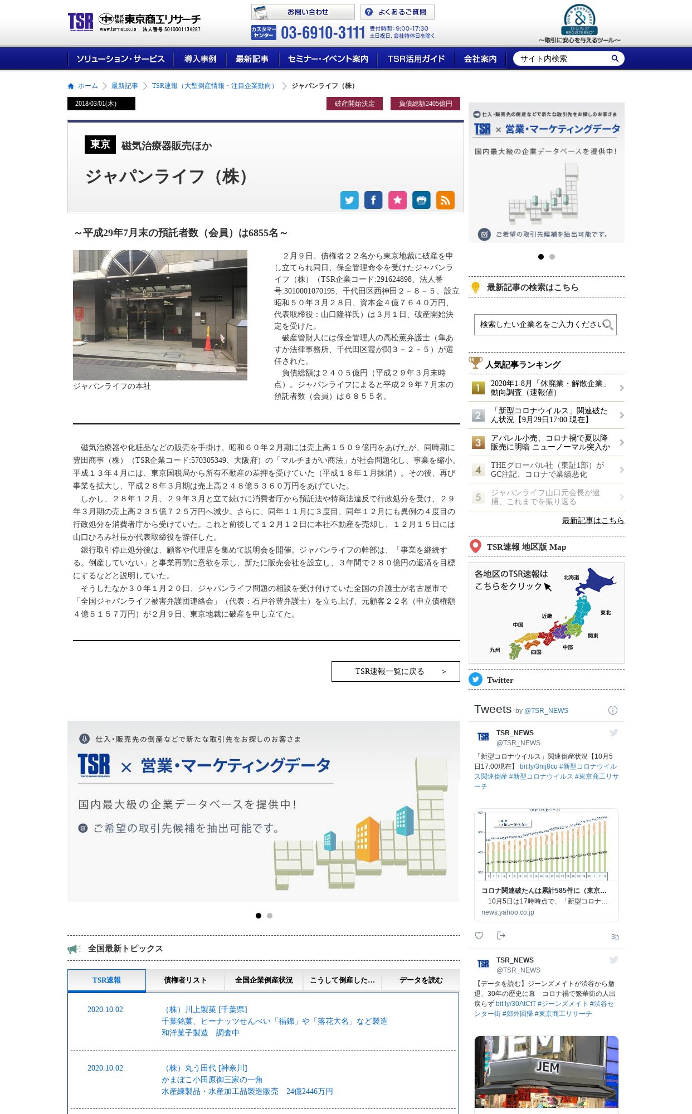This screenshot has height=1114, width=692.
Task: Open breadcrumb TSR速報（大型倒産情報・注目企業動向）
Action: point(215,86)
